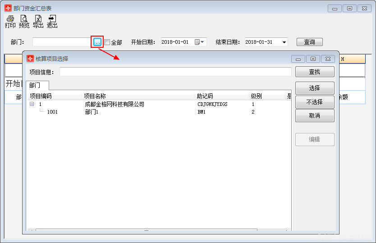This screenshot has width=376, height=243.
Task: Click the 部门资金汇总表 window title icon
Action: [8, 8]
